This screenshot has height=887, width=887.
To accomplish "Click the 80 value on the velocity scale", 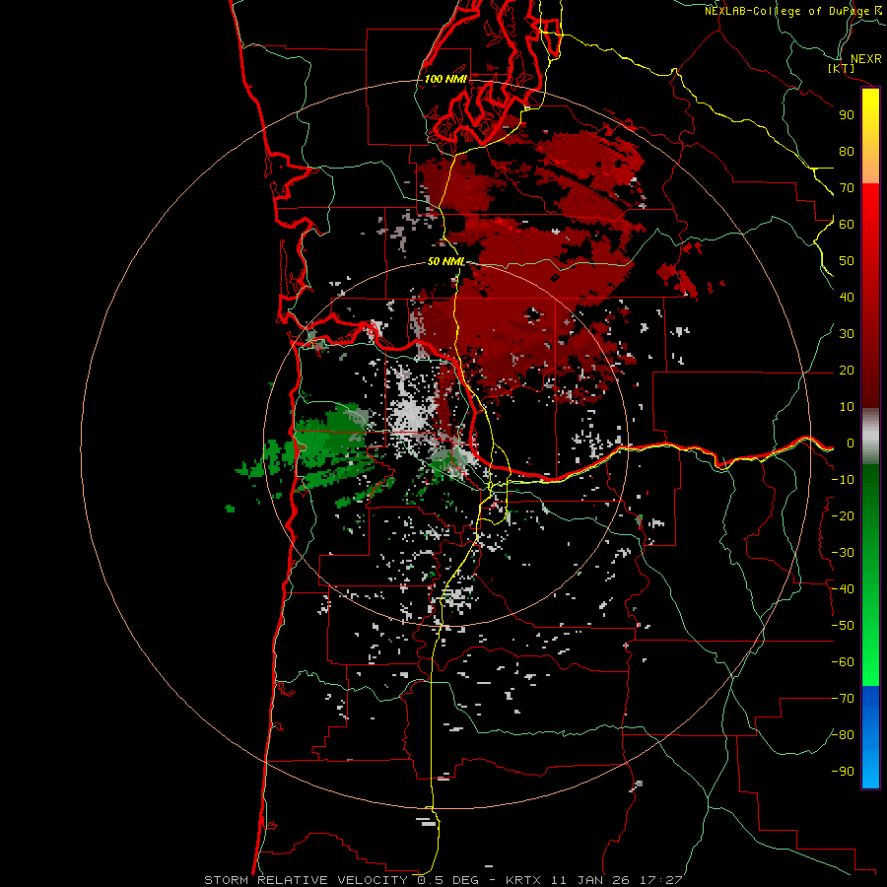I will (847, 152).
